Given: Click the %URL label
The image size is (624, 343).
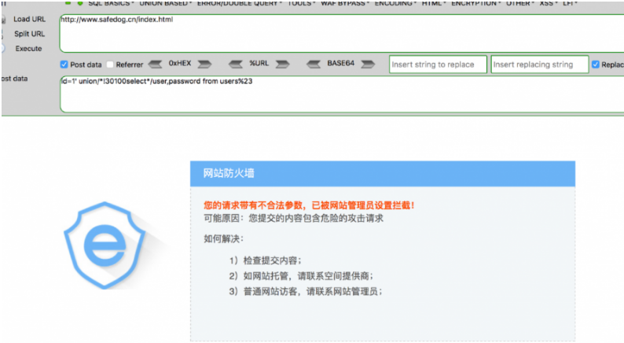Looking at the screenshot, I should [259, 64].
